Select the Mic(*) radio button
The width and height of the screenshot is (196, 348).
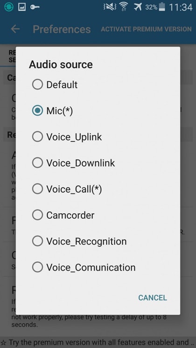(x=98, y=111)
